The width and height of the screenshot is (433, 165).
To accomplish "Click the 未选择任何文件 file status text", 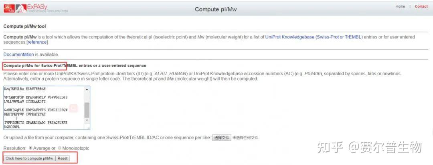I will (245, 138).
